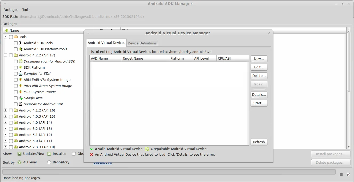
Task: Click the Start... button
Action: pos(259,103)
